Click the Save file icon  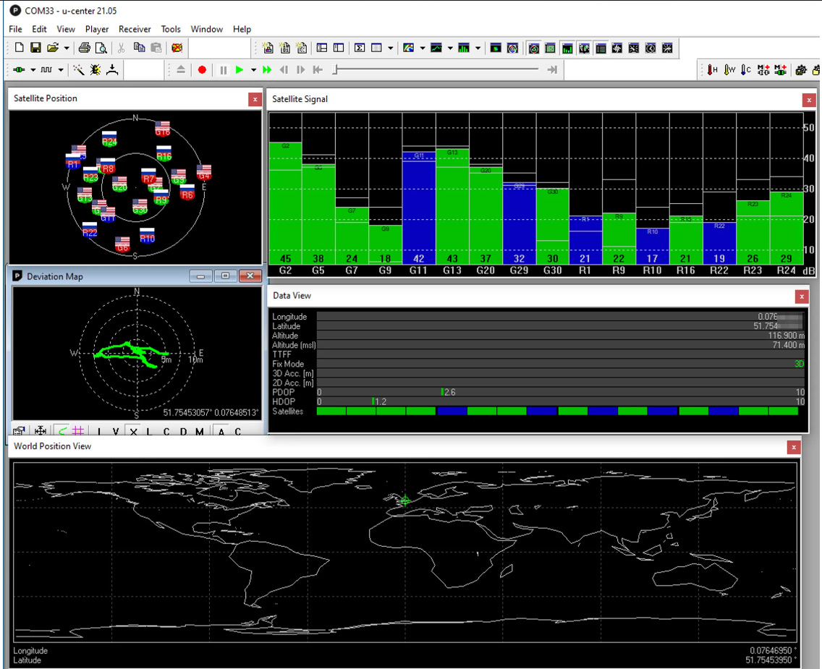click(35, 48)
